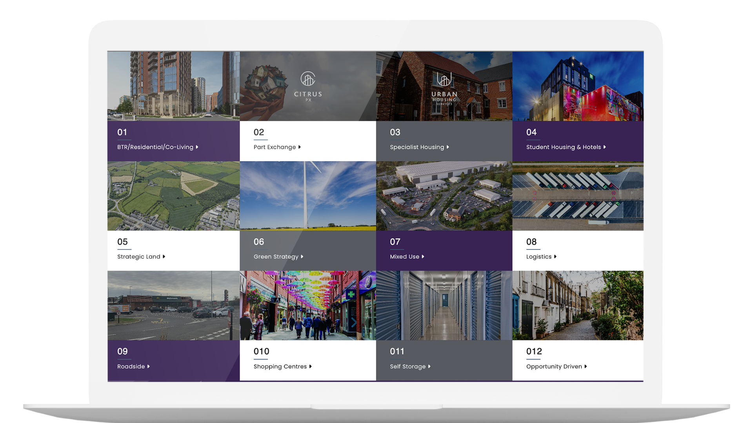Click arrow next to BTR/Residential/Co-Living

point(197,147)
